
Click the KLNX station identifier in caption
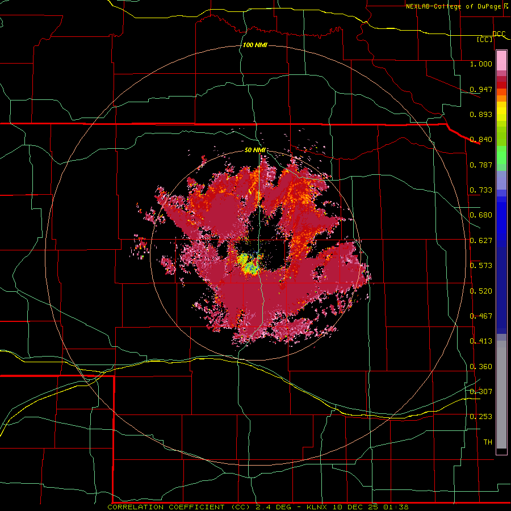pos(318,507)
